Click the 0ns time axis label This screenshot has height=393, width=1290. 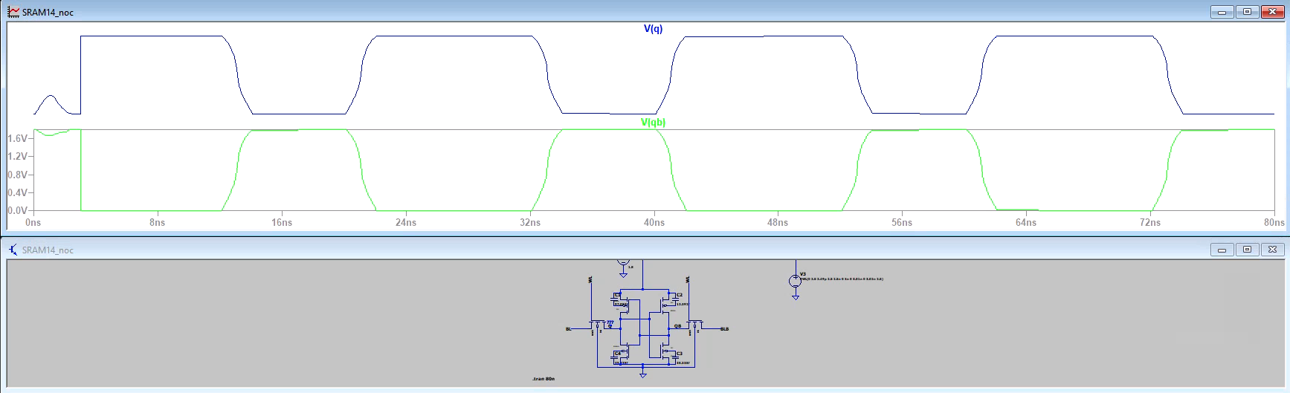(x=33, y=222)
